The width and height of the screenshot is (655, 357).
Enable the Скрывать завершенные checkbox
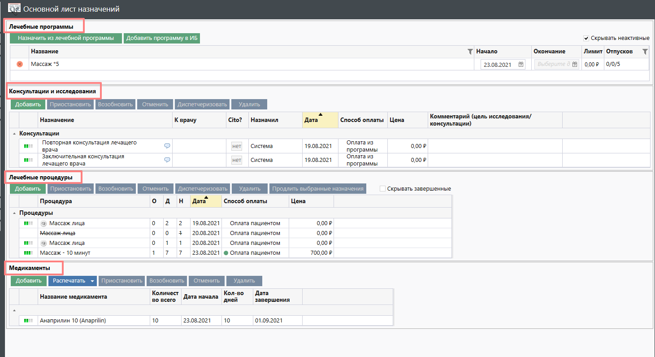[x=383, y=189]
